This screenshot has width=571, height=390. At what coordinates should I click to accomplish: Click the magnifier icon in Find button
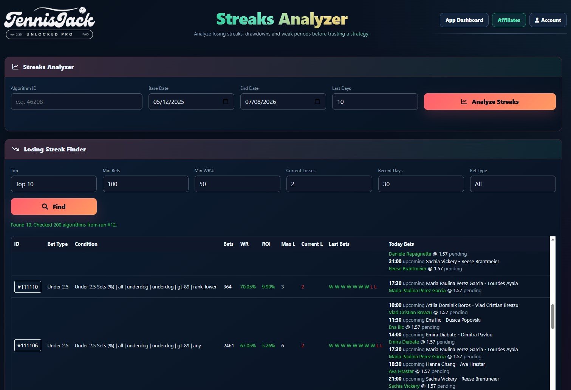tap(45, 207)
